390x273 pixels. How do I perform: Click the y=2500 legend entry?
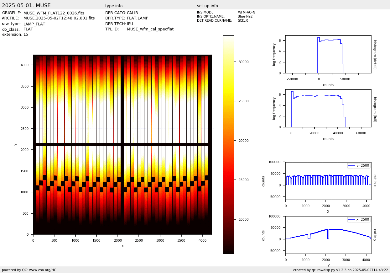point(359,165)
